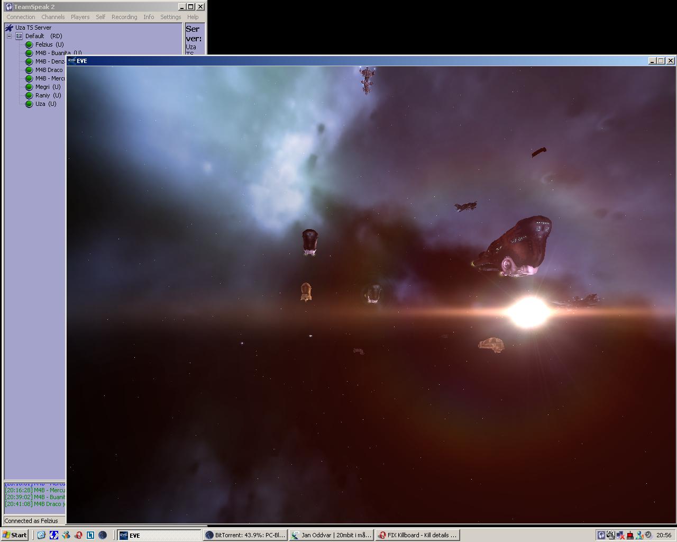Click the dark globe Quick Launch icon
This screenshot has width=677, height=542.
click(103, 535)
